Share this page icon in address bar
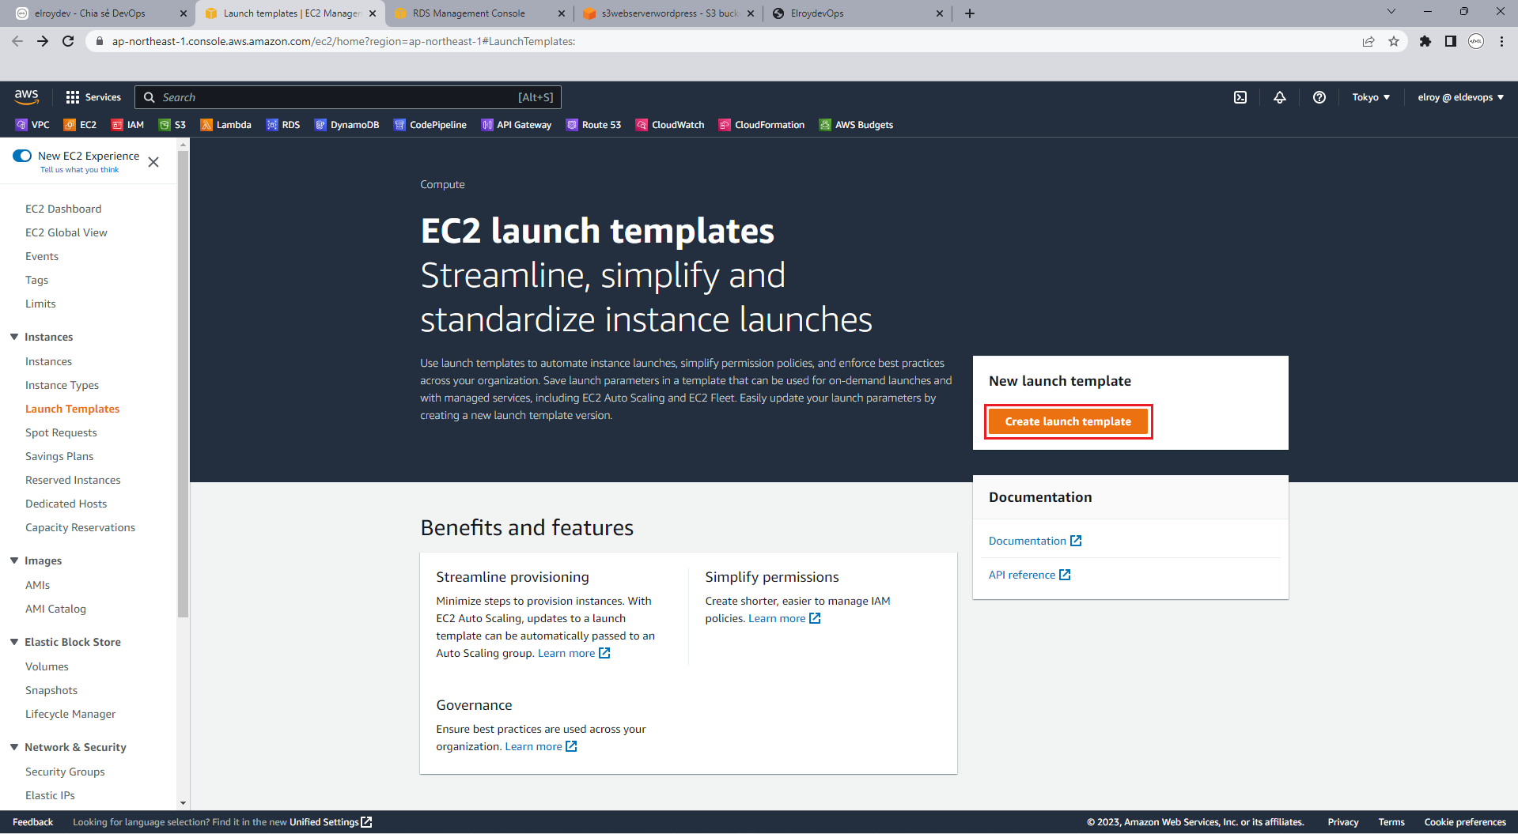The height and width of the screenshot is (834, 1518). [x=1368, y=41]
